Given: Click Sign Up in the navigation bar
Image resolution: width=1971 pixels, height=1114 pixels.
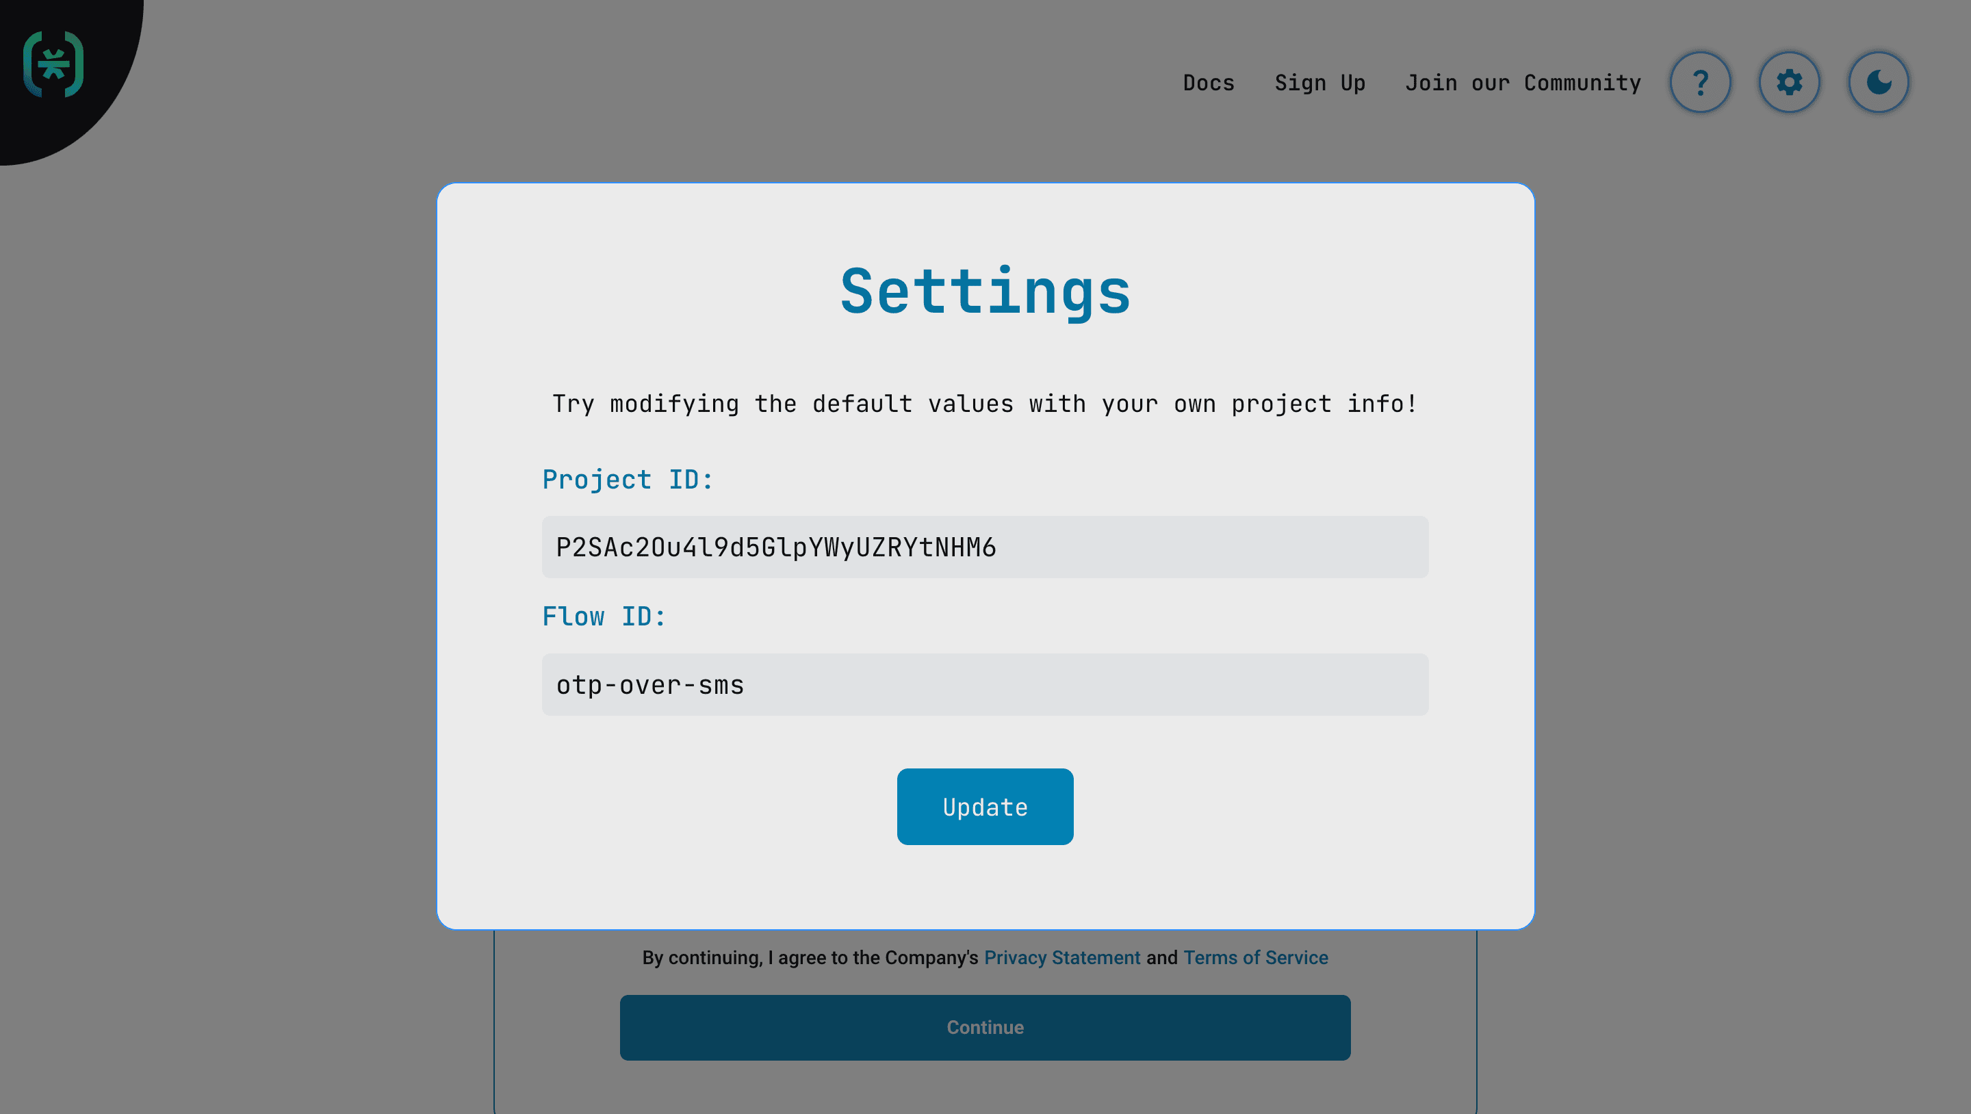Looking at the screenshot, I should [x=1320, y=83].
